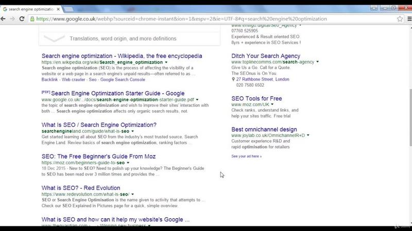Viewport: 412px width, 231px height.
Task: Click the page vertical scrollbar thumb
Action: [410, 118]
